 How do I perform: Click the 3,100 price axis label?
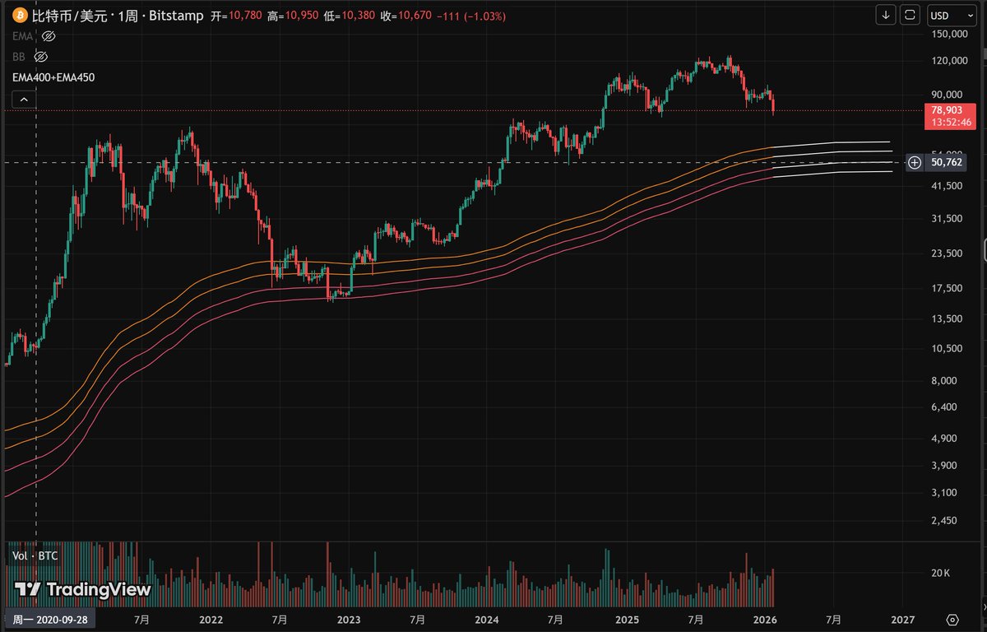[943, 493]
